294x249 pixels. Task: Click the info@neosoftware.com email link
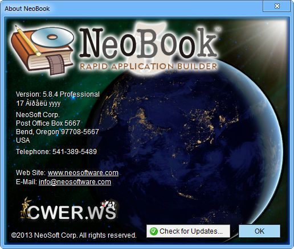click(75, 182)
